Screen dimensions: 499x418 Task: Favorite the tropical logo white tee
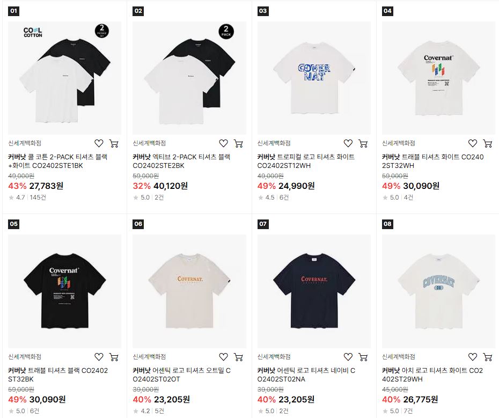[x=348, y=144]
